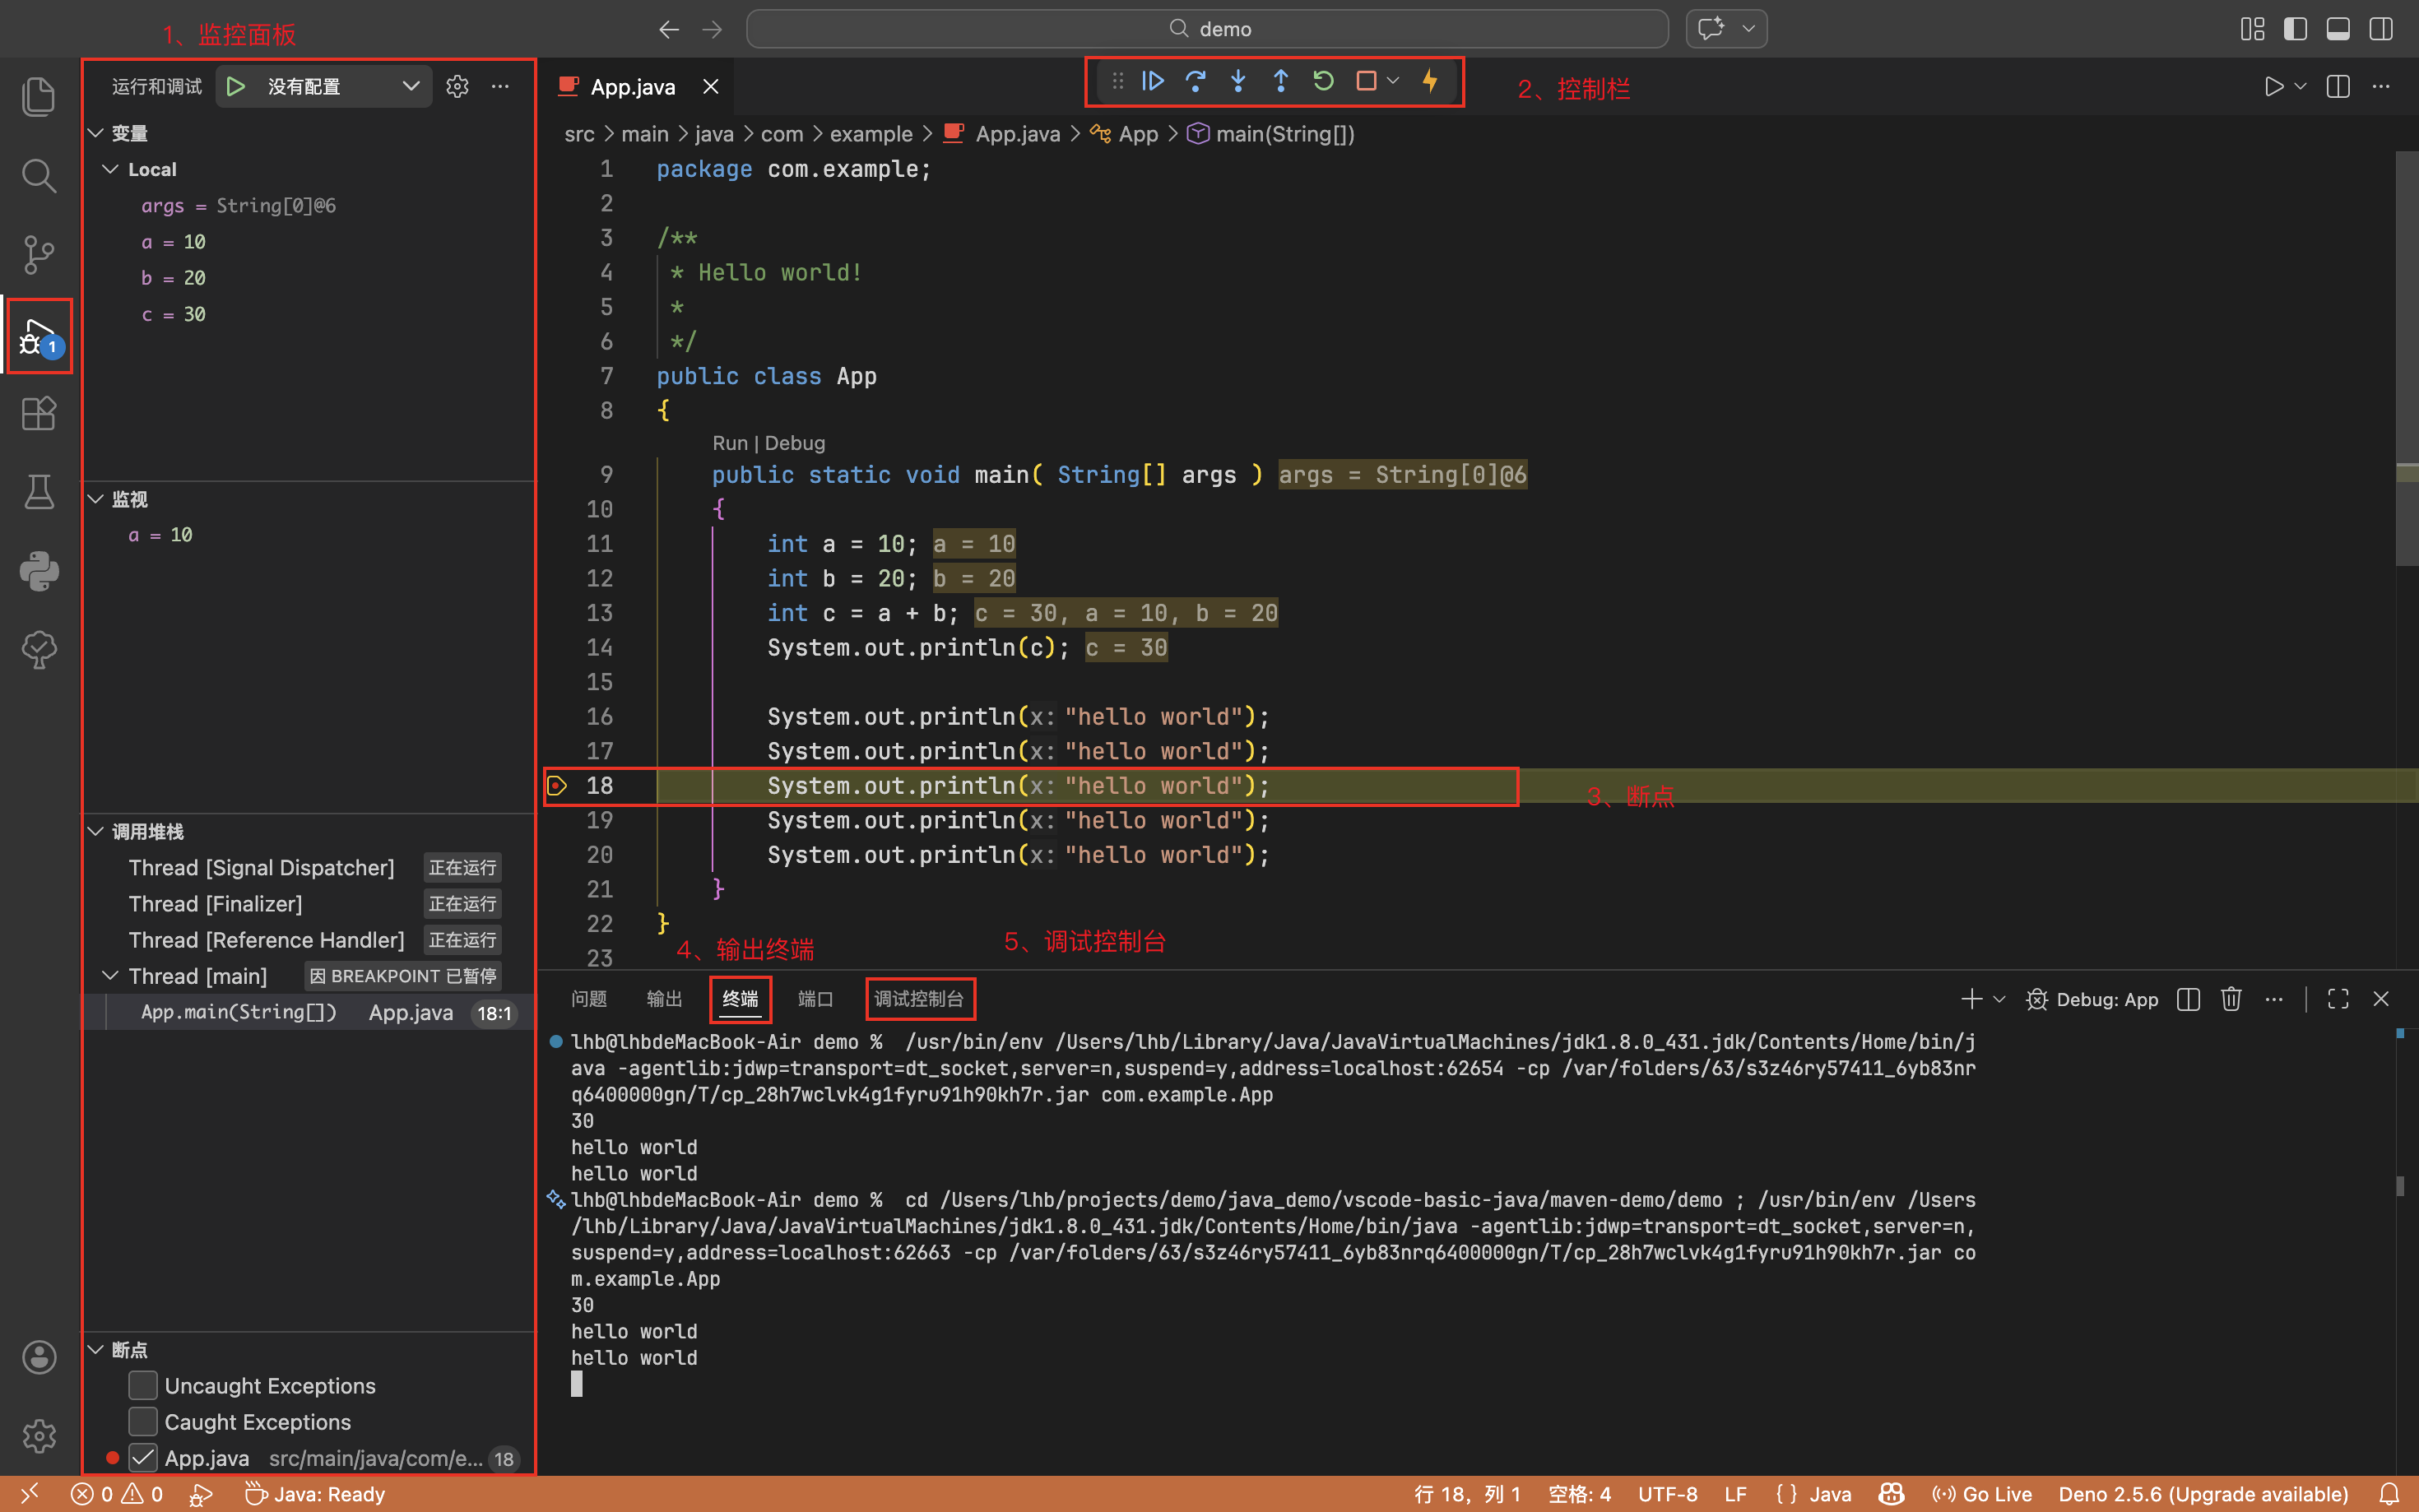Click Deno 2.5.6 upgrade status item
This screenshot has width=2419, height=1512.
(2203, 1494)
